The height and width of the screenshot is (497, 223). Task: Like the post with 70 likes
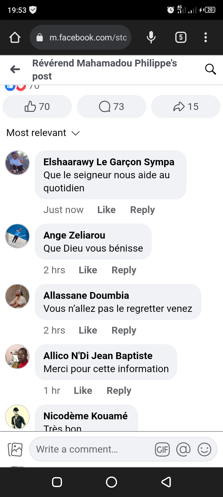[37, 107]
